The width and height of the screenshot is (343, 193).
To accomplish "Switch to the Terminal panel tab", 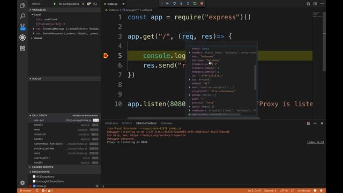I will pos(167,123).
